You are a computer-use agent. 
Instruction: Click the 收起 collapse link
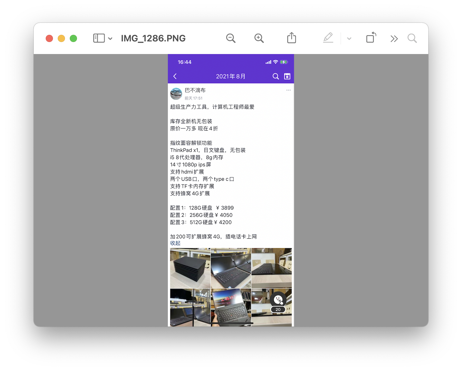tap(175, 243)
